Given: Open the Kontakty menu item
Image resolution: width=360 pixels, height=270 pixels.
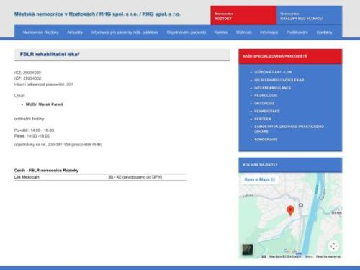Looking at the screenshot, I should pyautogui.click(x=324, y=32).
